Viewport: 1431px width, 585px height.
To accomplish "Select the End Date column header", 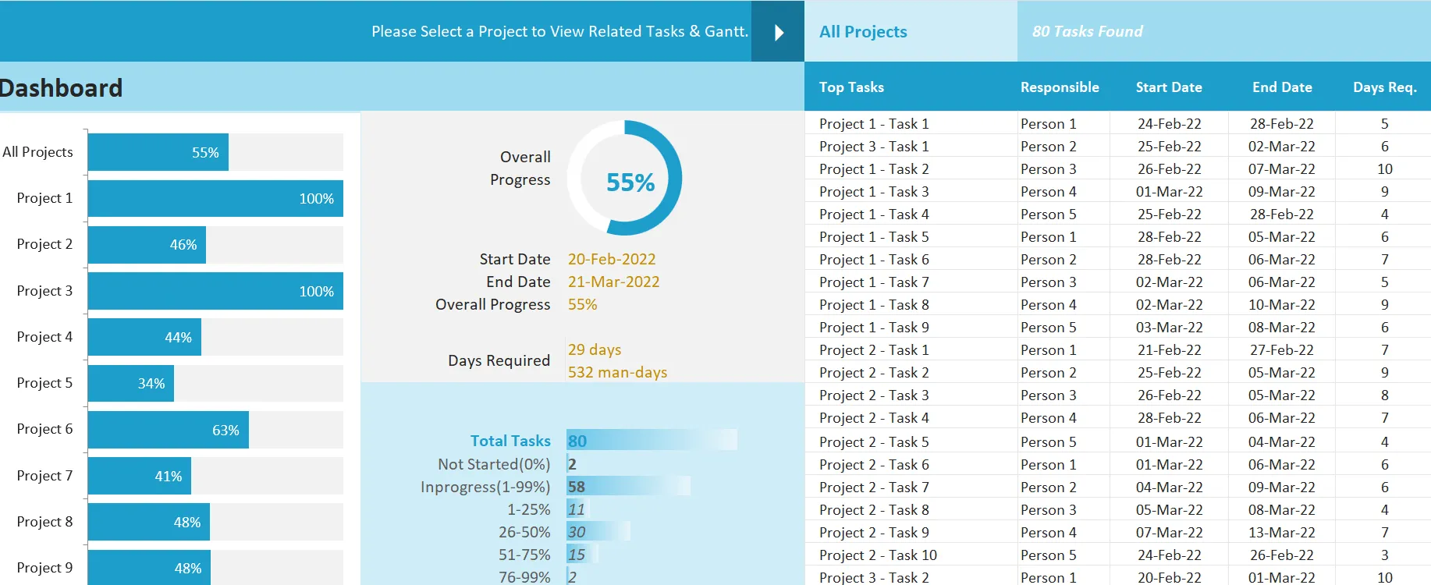I will pos(1282,87).
